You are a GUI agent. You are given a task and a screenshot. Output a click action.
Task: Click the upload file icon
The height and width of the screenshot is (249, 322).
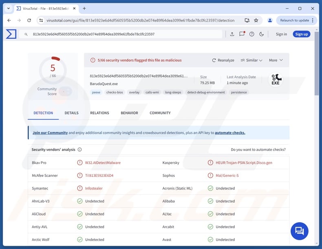coord(232,34)
